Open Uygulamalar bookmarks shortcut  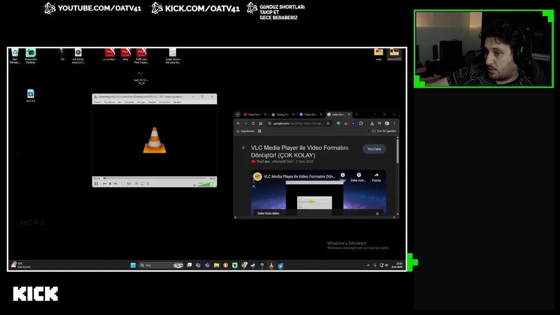tap(245, 131)
